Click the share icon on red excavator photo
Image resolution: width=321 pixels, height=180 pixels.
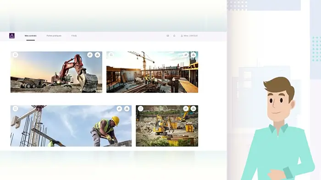point(90,55)
